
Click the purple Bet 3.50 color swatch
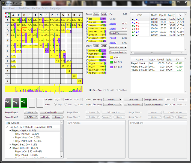(112, 67)
